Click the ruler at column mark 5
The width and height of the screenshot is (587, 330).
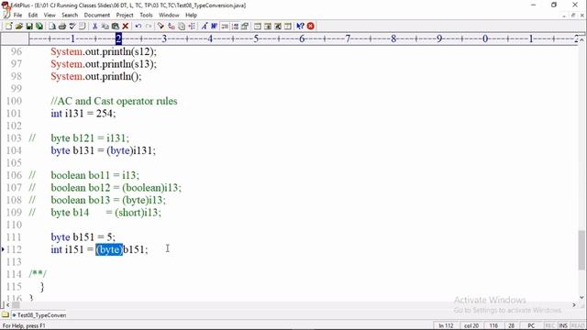pos(256,38)
